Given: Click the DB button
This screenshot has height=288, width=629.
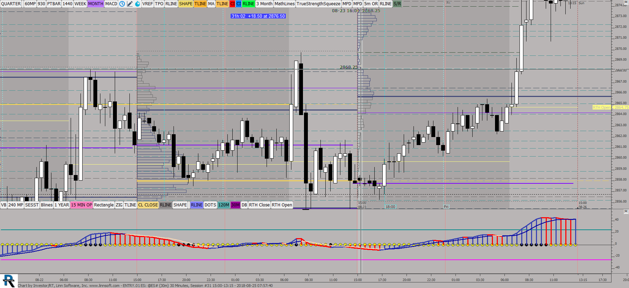Looking at the screenshot, I should coord(244,205).
